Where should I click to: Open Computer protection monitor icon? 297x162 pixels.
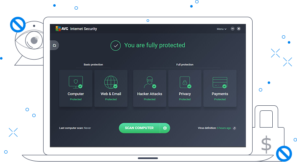[75, 82]
